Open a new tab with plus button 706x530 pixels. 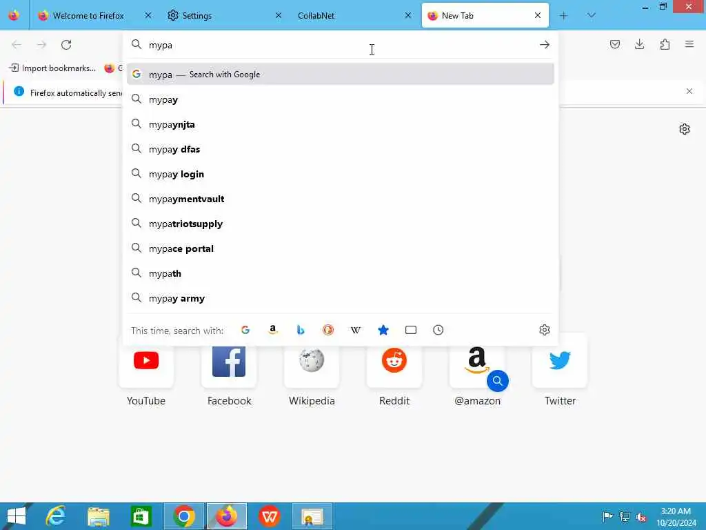coord(563,16)
